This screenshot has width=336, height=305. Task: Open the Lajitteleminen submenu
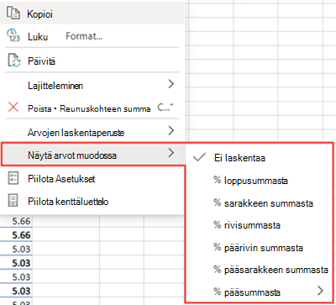tap(92, 85)
